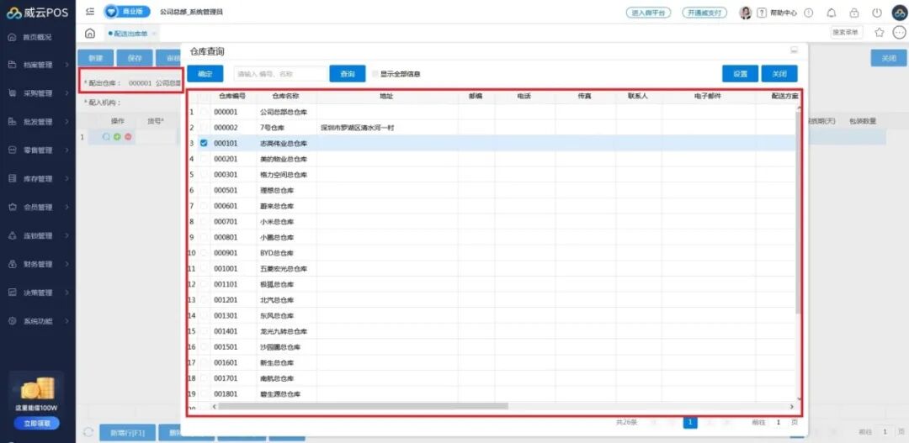909x443 pixels.
Task: Expand 档案管理 in the sidebar
Action: click(38, 65)
